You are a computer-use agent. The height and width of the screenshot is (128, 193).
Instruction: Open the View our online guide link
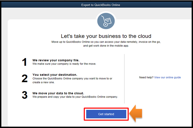tap(168, 78)
